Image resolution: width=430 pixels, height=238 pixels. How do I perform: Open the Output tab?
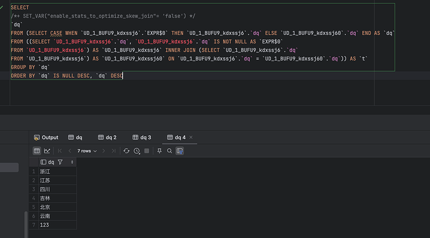[x=46, y=137]
